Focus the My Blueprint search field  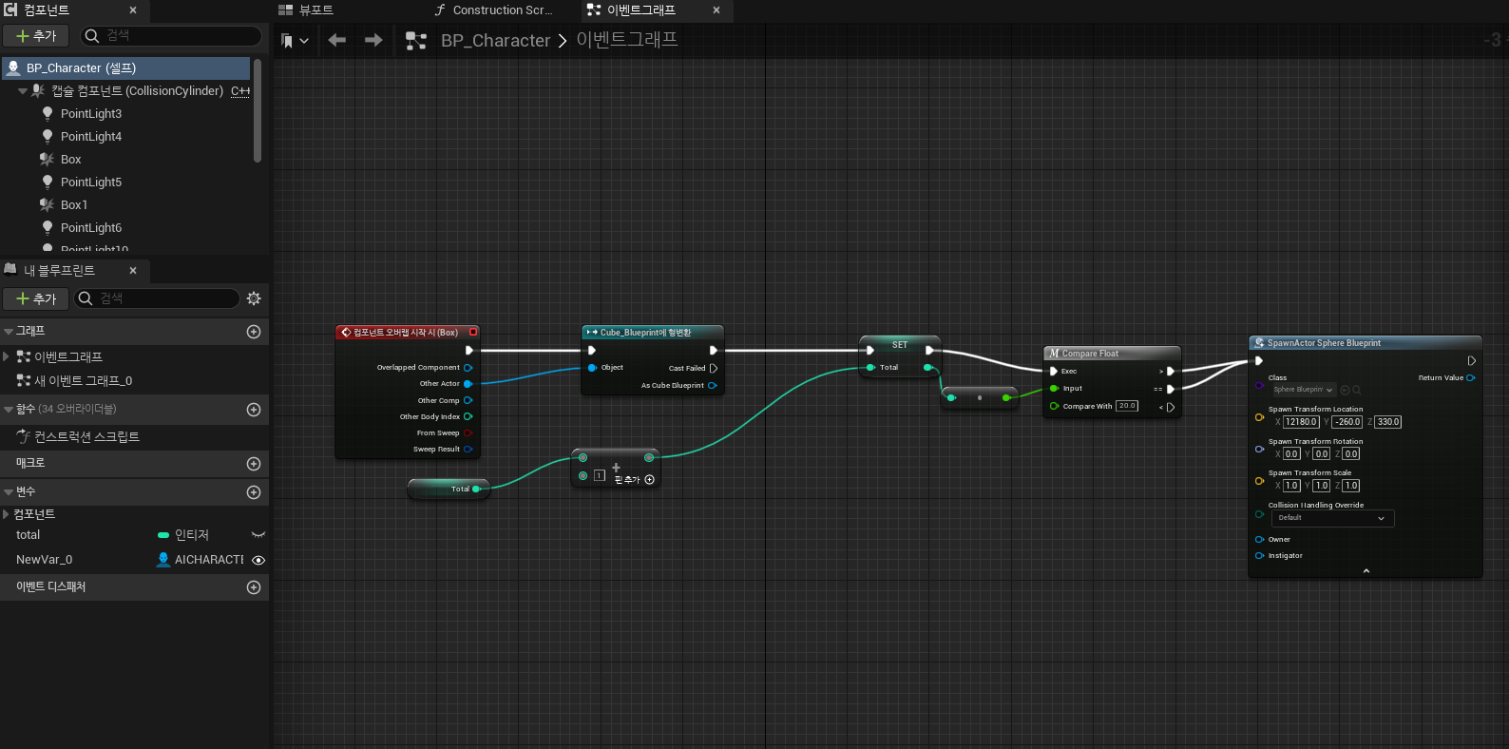157,298
